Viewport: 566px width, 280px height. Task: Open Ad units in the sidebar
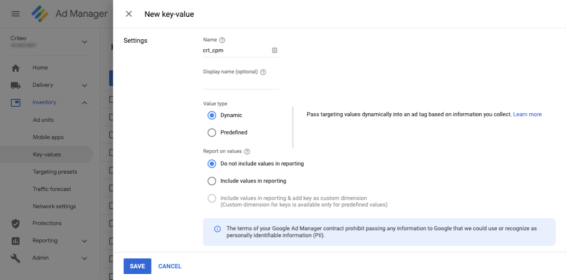pos(43,120)
